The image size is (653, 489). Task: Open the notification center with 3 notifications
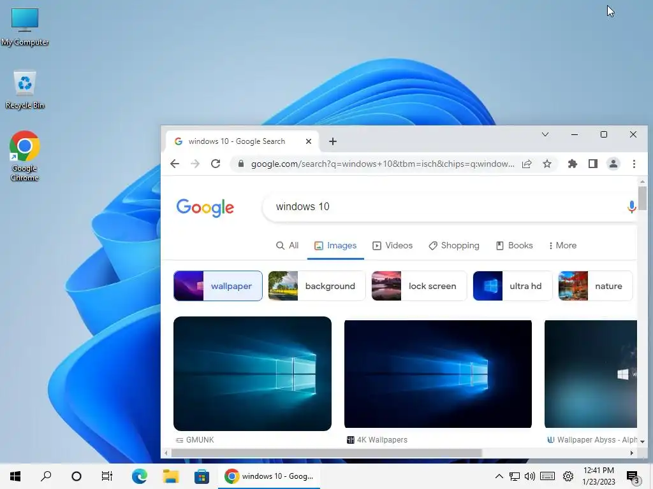tap(633, 476)
